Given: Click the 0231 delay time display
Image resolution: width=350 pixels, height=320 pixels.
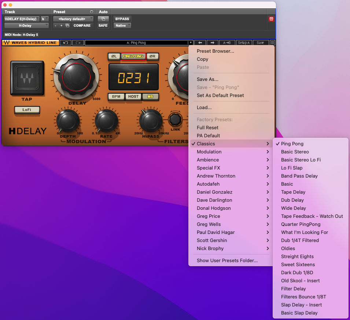Looking at the screenshot, I should click(x=133, y=78).
